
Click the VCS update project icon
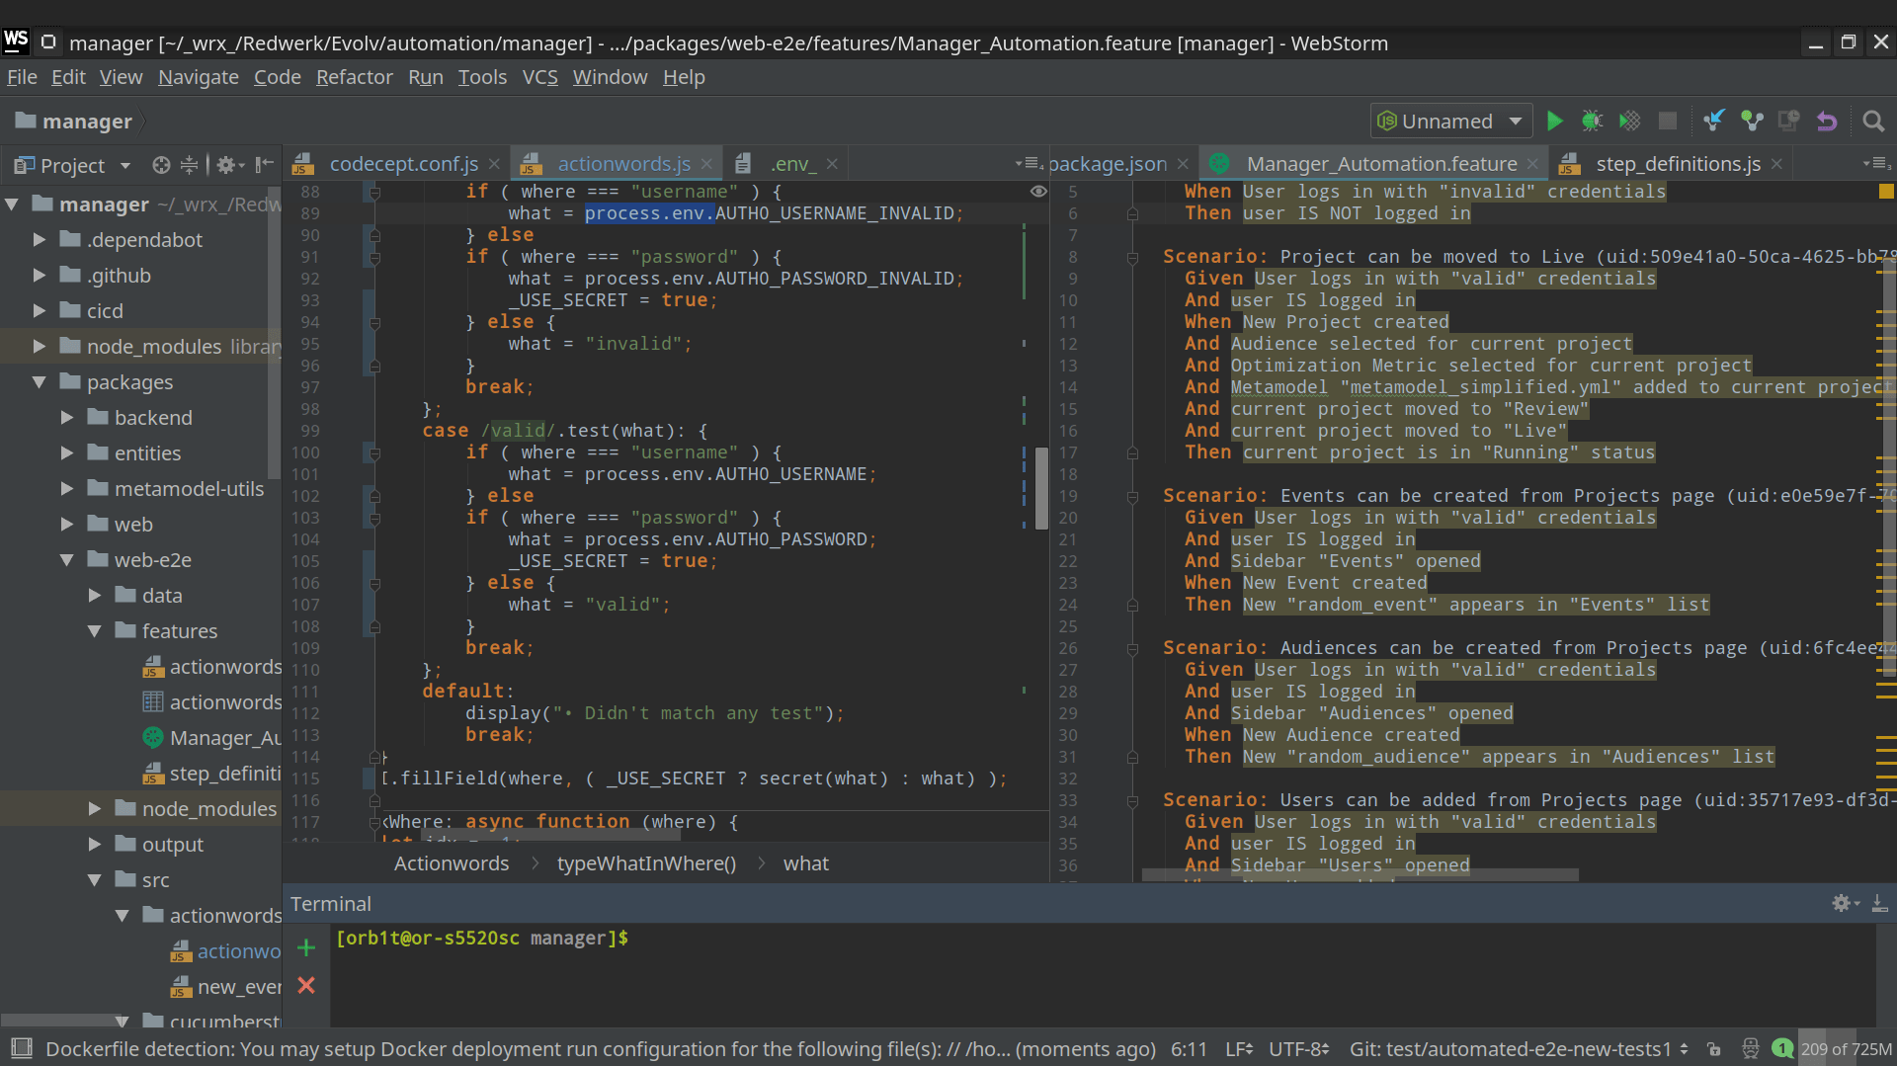point(1713,121)
